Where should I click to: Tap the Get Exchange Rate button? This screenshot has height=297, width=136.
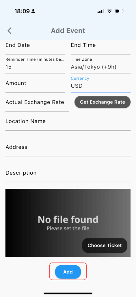pos(103,102)
